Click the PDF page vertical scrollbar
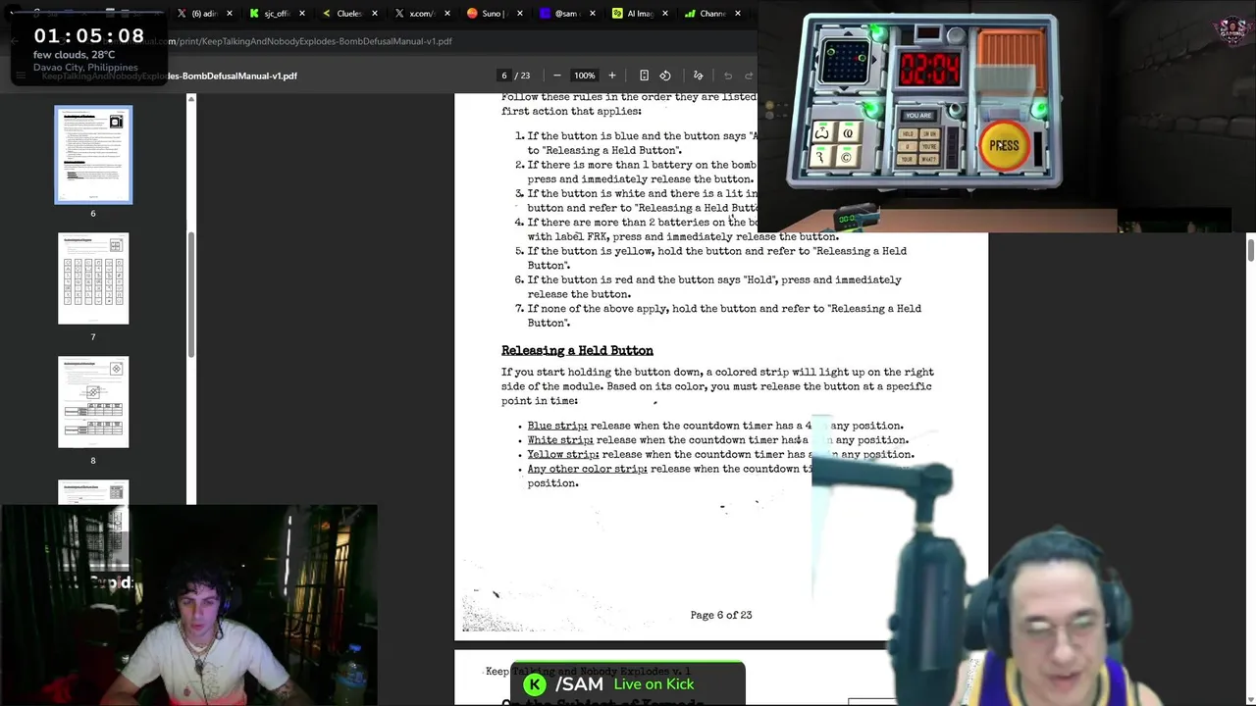1256x706 pixels. pos(1251,248)
